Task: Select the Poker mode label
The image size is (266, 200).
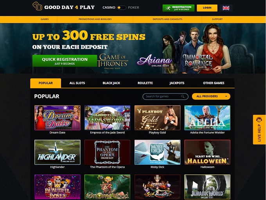Action: [133, 7]
